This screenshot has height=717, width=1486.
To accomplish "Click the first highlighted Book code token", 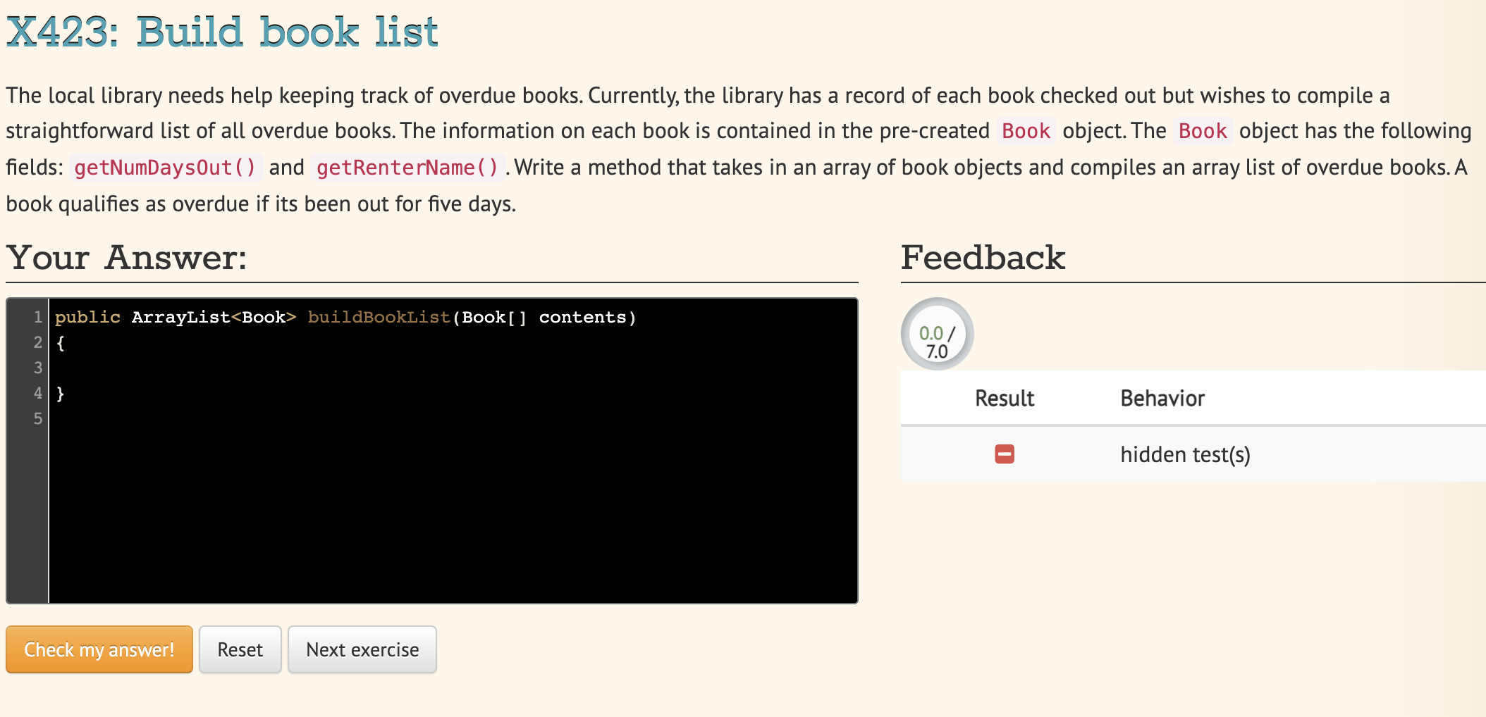I will coord(1026,131).
